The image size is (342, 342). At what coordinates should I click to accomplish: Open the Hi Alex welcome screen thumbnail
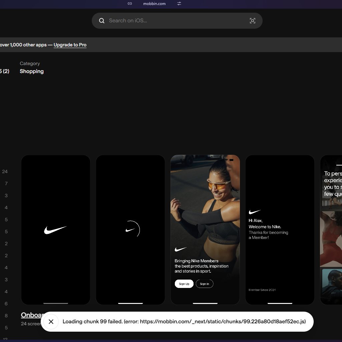pos(280,230)
